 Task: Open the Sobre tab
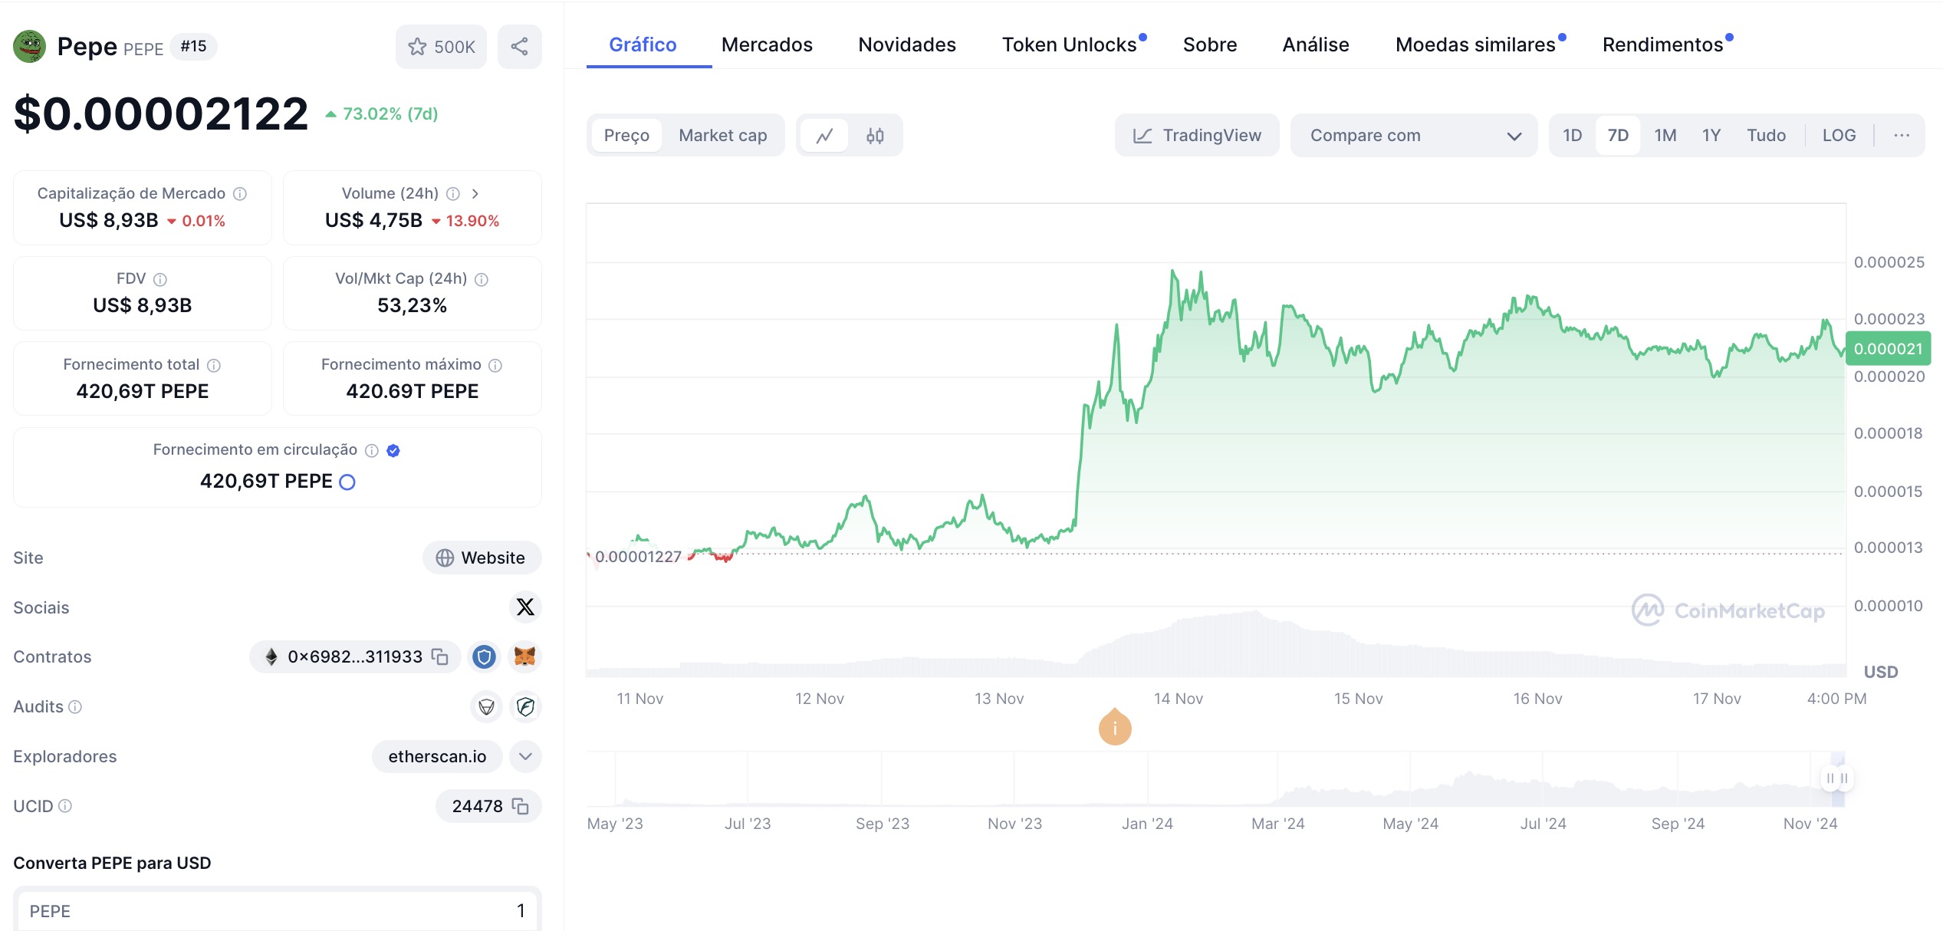click(x=1210, y=45)
